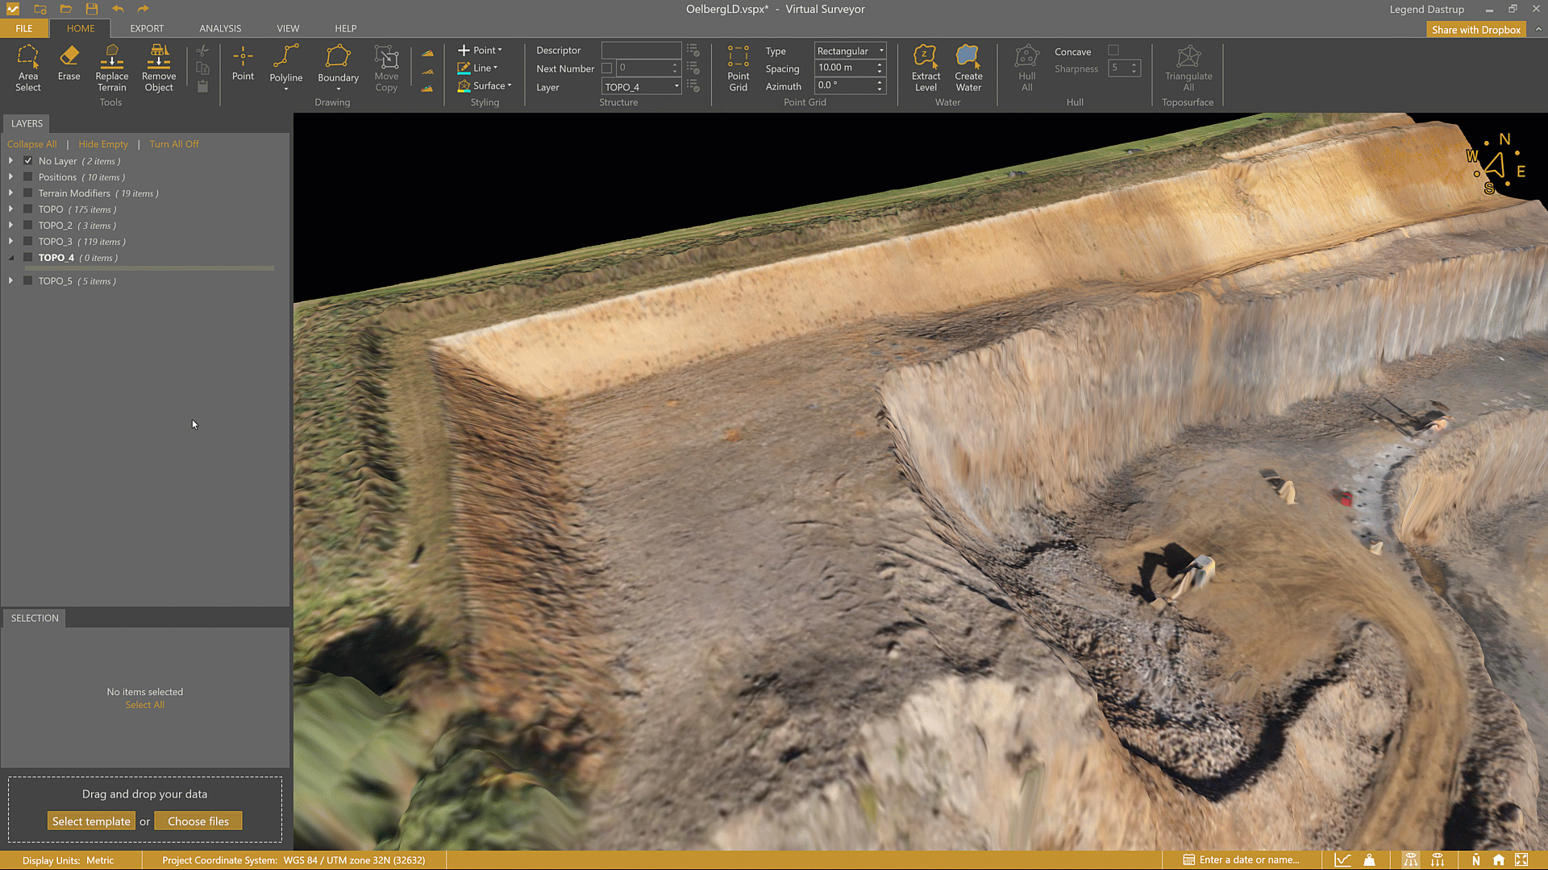Uncheck the No Layer visibility checkbox
The height and width of the screenshot is (870, 1548).
pyautogui.click(x=28, y=161)
